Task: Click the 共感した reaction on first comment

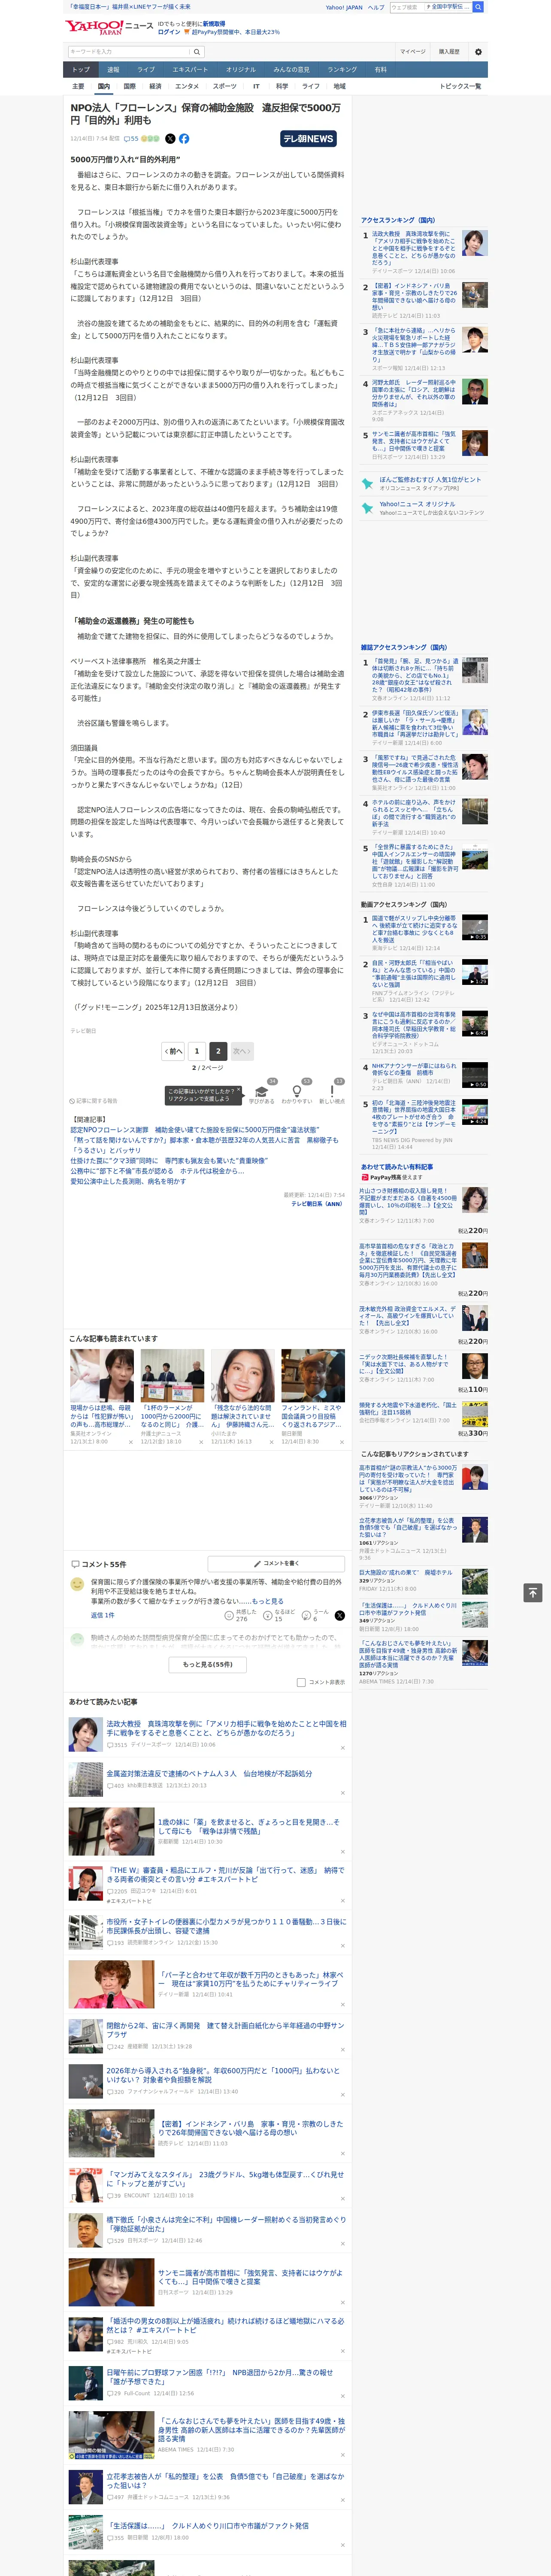Action: pyautogui.click(x=240, y=1617)
